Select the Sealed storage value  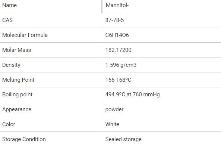click(123, 139)
